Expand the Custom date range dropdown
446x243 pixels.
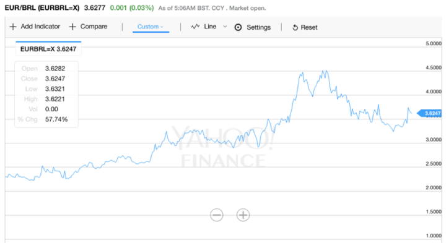coord(151,27)
